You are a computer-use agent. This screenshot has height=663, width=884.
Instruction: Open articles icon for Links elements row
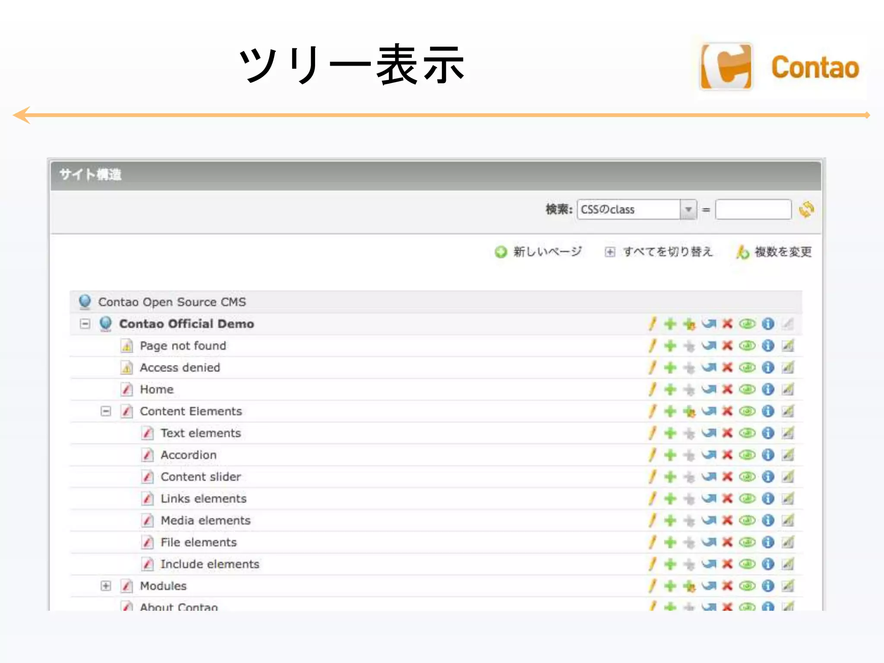[x=788, y=499]
